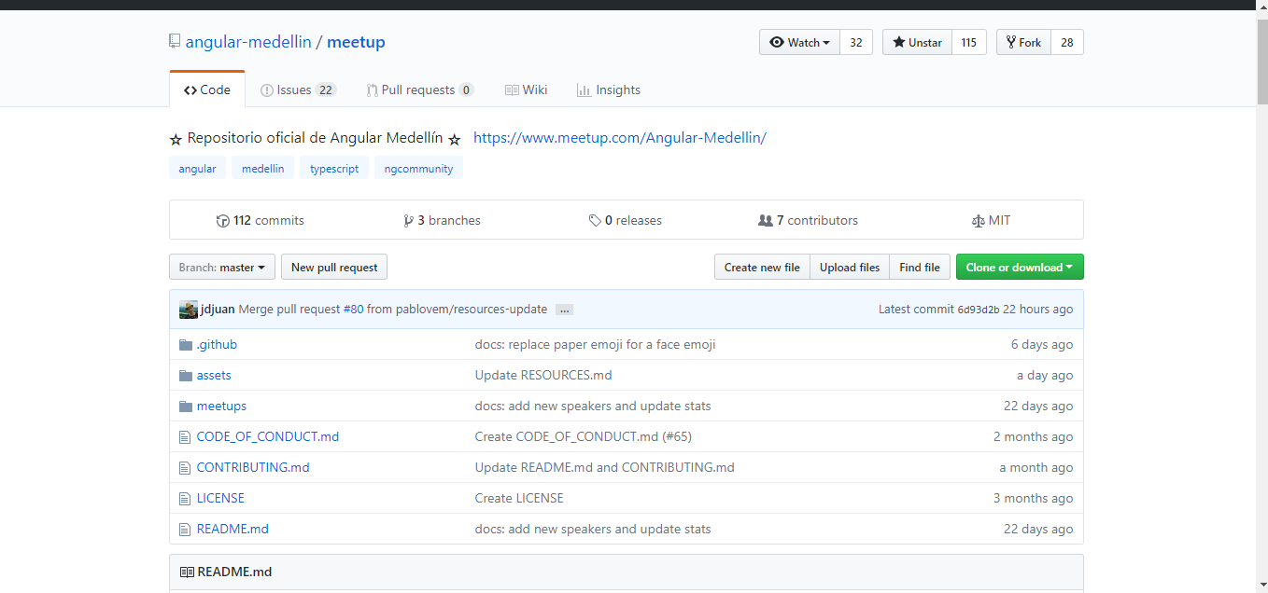
Task: Click the releases tag icon
Action: click(595, 221)
